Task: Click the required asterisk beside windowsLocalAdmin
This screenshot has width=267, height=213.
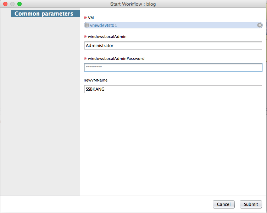Action: click(x=85, y=37)
